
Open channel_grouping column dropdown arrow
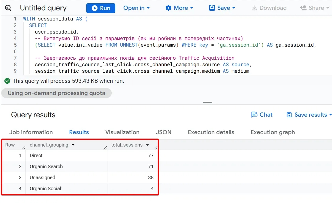(x=73, y=145)
